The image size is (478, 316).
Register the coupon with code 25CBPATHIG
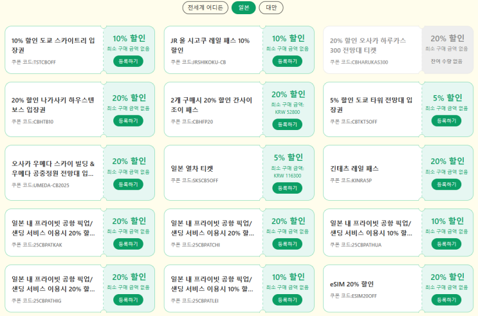click(x=128, y=300)
